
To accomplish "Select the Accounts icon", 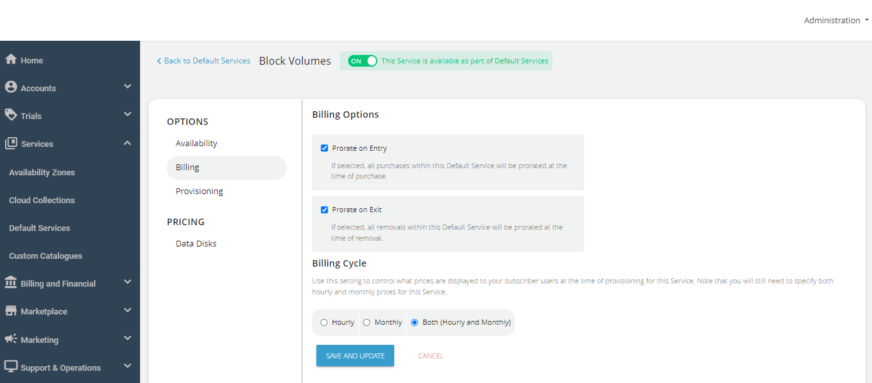I will click(11, 87).
